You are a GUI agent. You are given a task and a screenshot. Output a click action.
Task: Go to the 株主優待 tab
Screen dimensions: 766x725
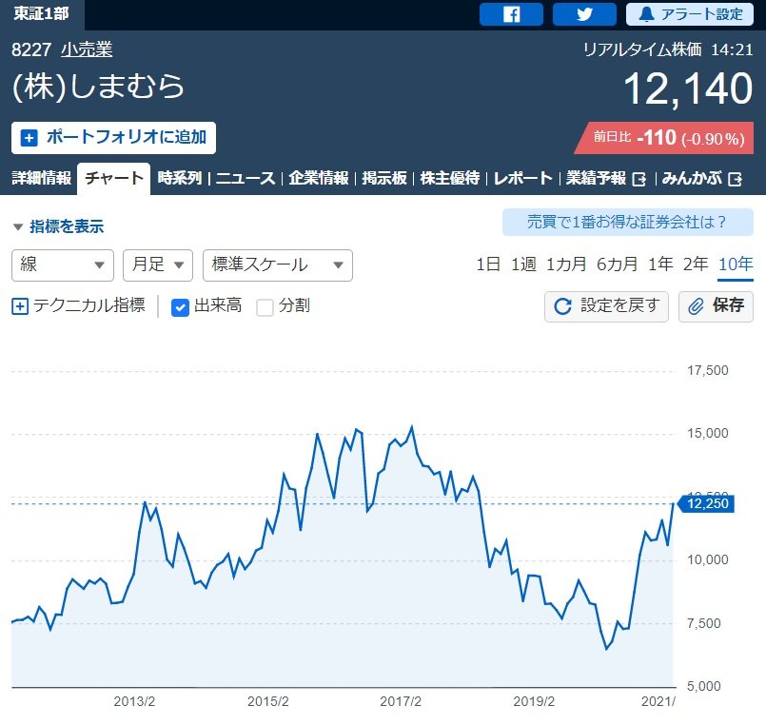[x=450, y=179]
